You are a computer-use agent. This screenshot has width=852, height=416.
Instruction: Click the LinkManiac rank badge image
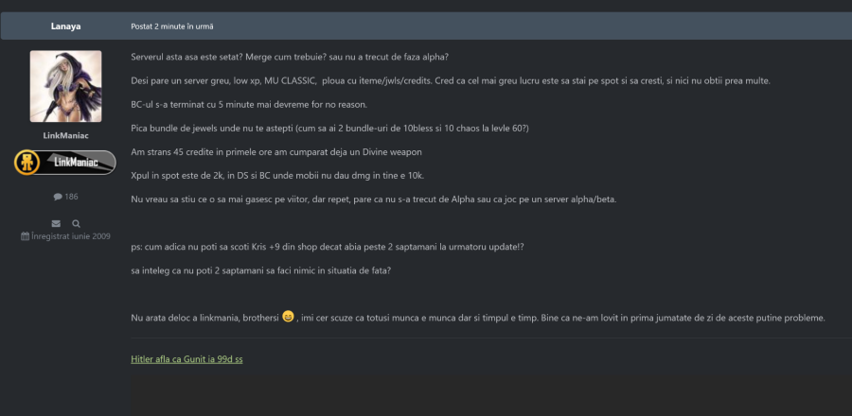click(x=64, y=163)
